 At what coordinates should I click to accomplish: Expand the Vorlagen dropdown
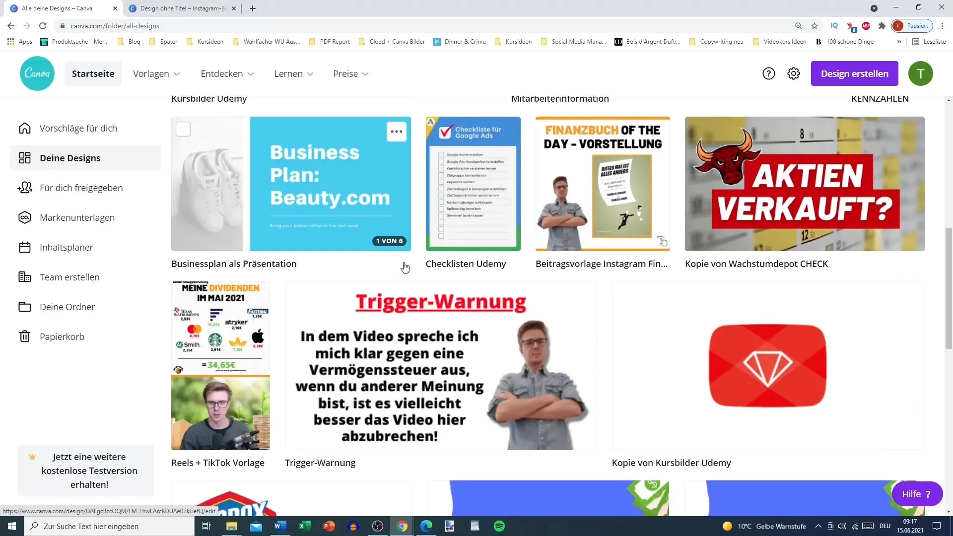point(156,73)
